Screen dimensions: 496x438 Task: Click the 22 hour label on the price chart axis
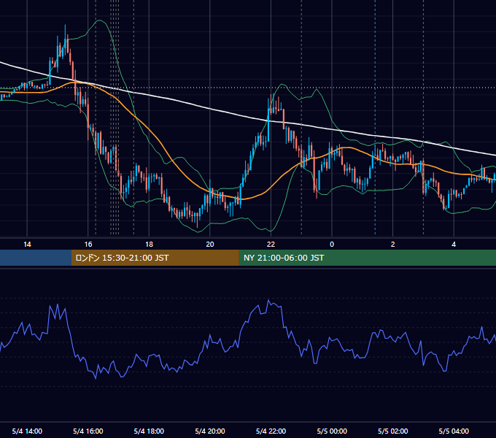coord(271,245)
